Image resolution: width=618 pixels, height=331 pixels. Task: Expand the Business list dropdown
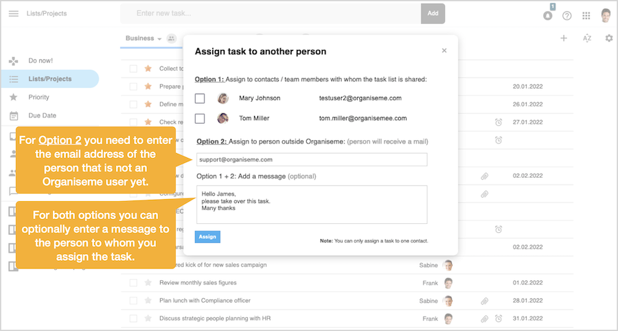pyautogui.click(x=159, y=39)
